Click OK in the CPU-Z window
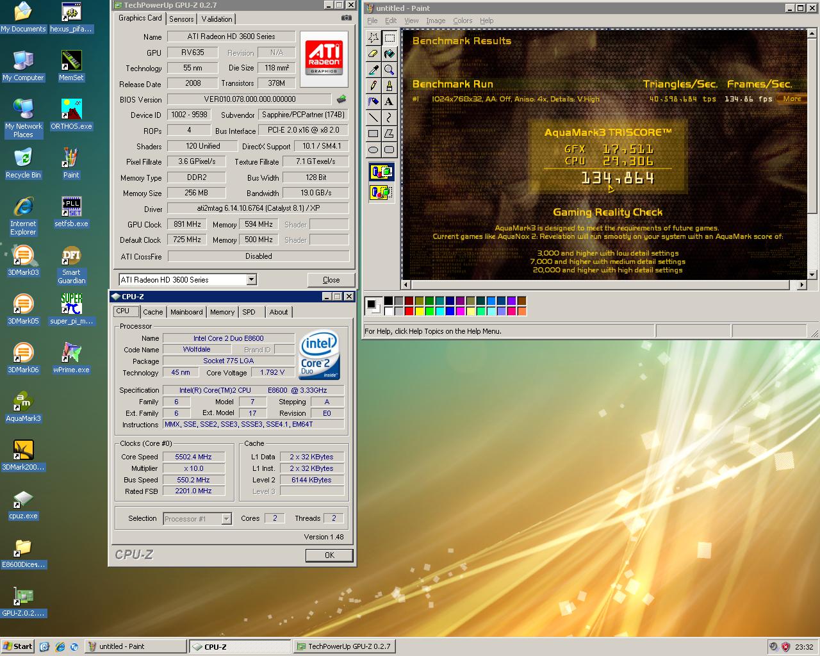 (329, 555)
